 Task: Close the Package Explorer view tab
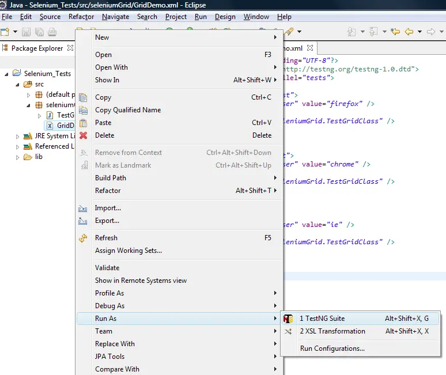[x=70, y=48]
